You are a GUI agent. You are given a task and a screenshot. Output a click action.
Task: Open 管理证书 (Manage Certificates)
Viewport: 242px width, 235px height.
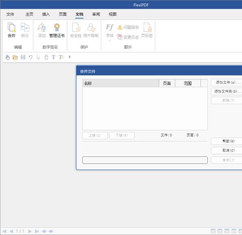pyautogui.click(x=57, y=30)
